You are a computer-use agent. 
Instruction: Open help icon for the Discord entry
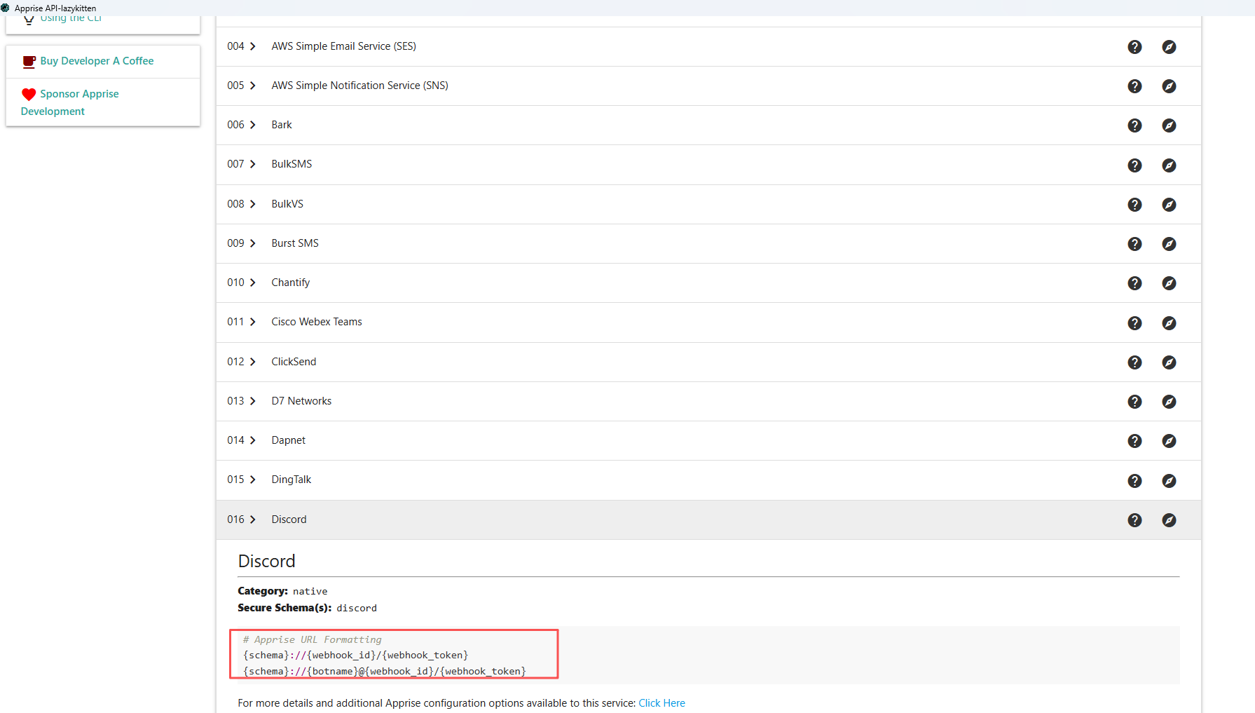[1134, 520]
